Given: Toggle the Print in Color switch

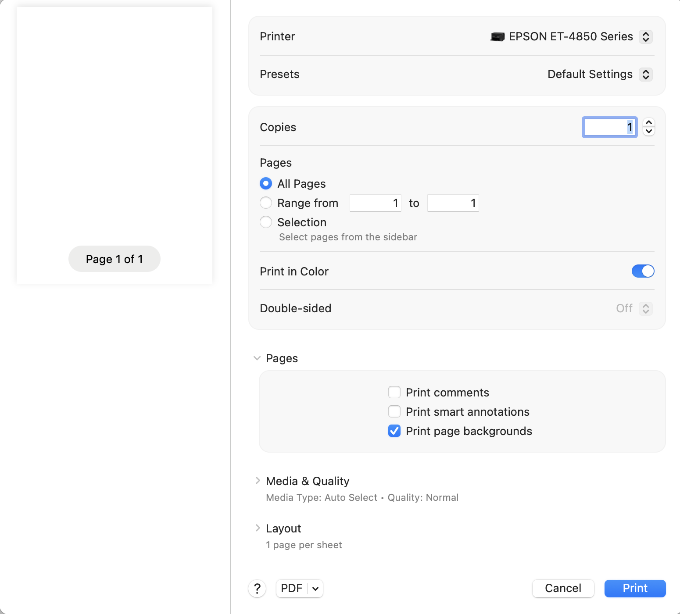Looking at the screenshot, I should pyautogui.click(x=643, y=271).
